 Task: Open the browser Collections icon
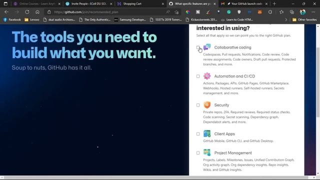click(292, 12)
